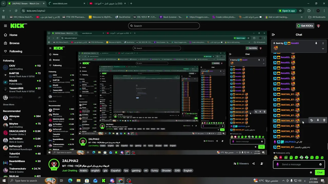
Task: Select the Arabic tag
Action: point(84,170)
